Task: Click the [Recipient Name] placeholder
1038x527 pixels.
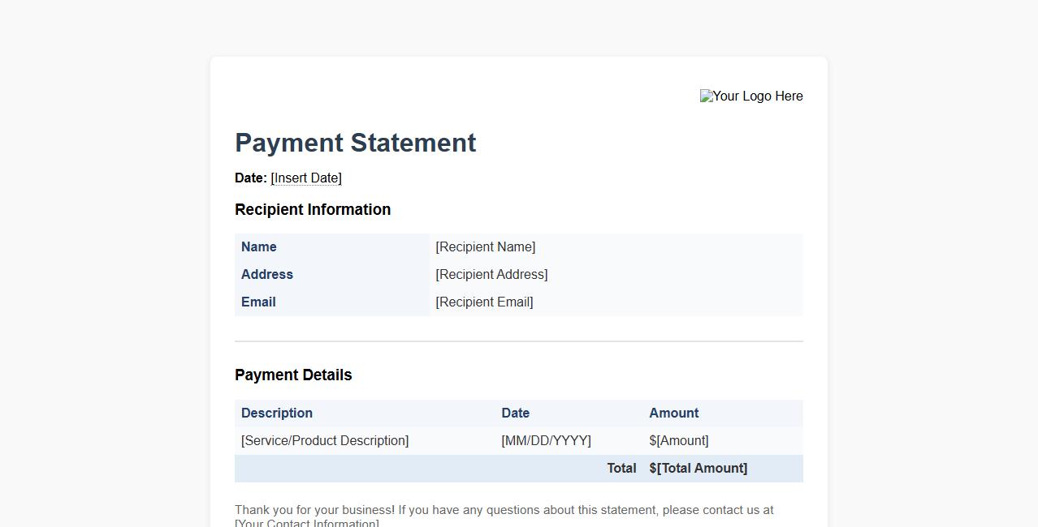Action: coord(485,246)
